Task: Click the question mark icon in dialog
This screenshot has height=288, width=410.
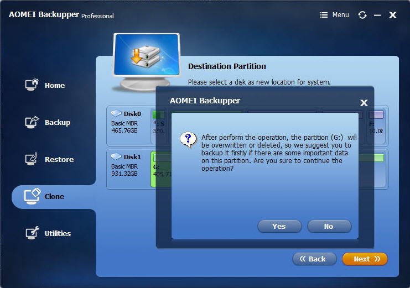Action: [188, 140]
